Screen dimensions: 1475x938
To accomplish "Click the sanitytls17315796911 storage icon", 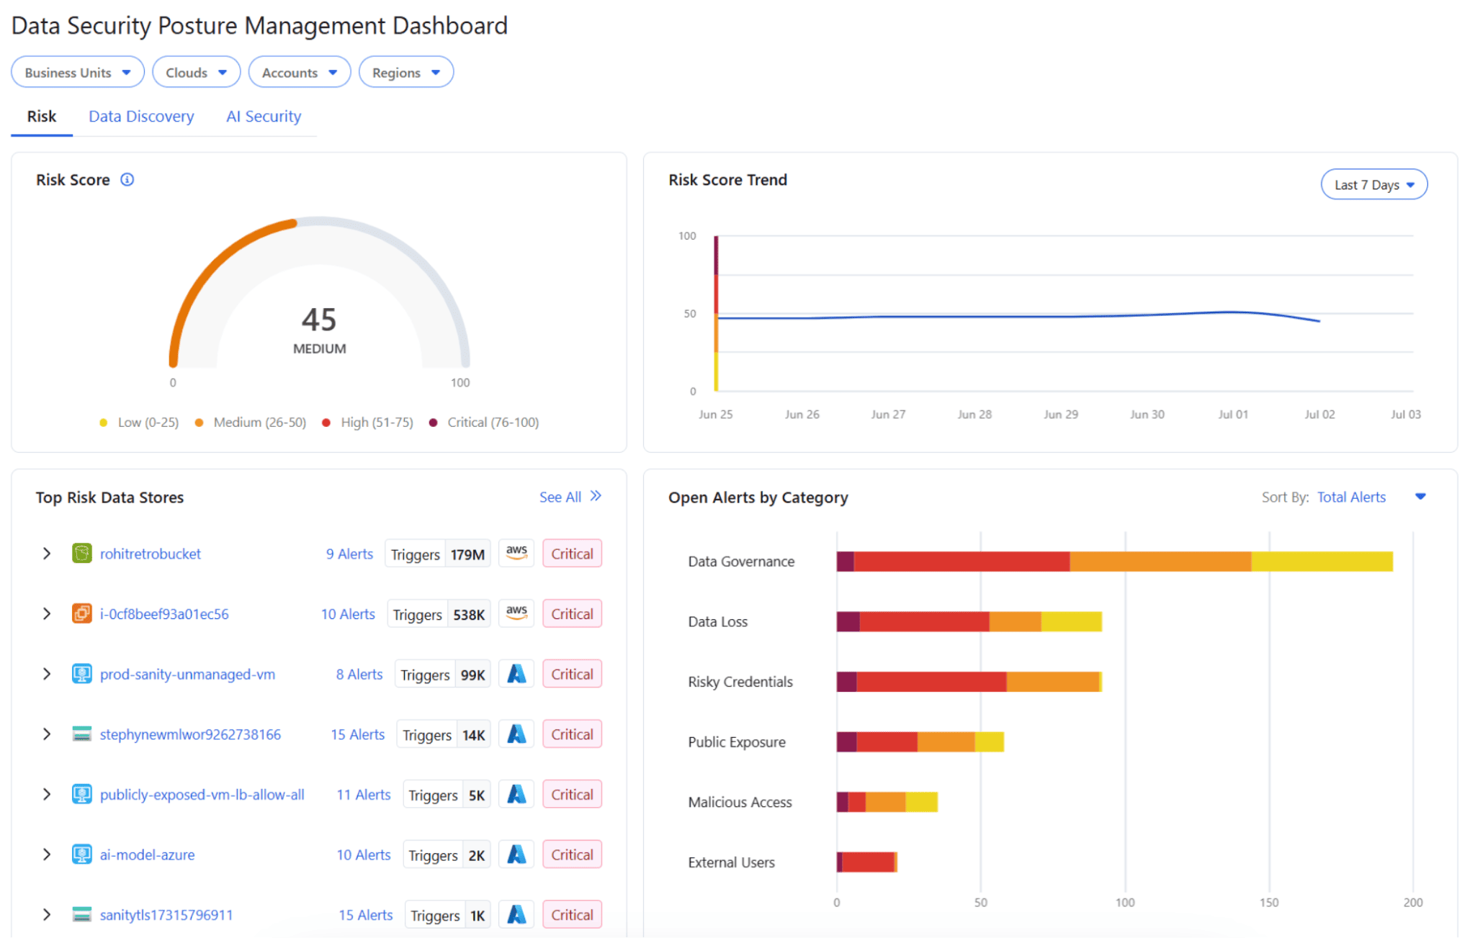I will [81, 915].
